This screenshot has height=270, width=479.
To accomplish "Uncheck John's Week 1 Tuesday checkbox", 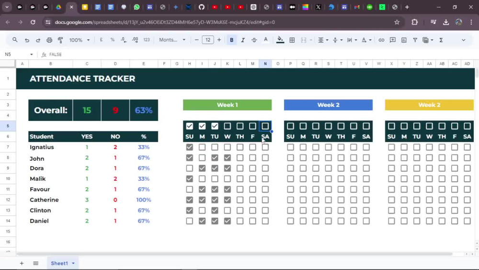I will (x=215, y=158).
